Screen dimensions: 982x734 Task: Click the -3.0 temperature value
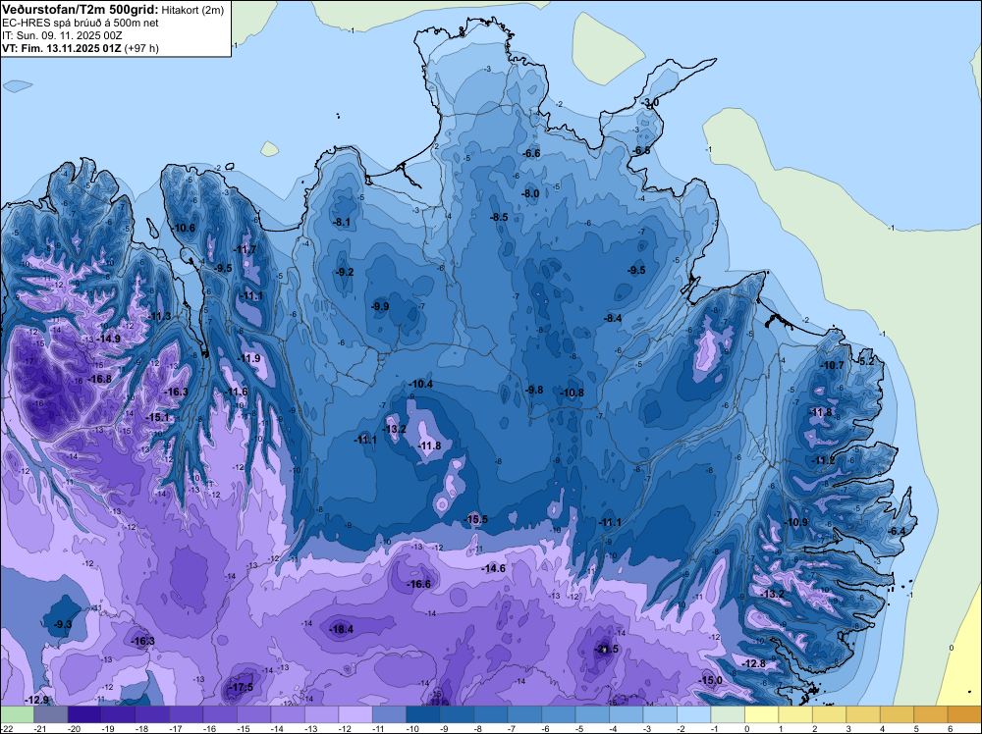pos(649,102)
